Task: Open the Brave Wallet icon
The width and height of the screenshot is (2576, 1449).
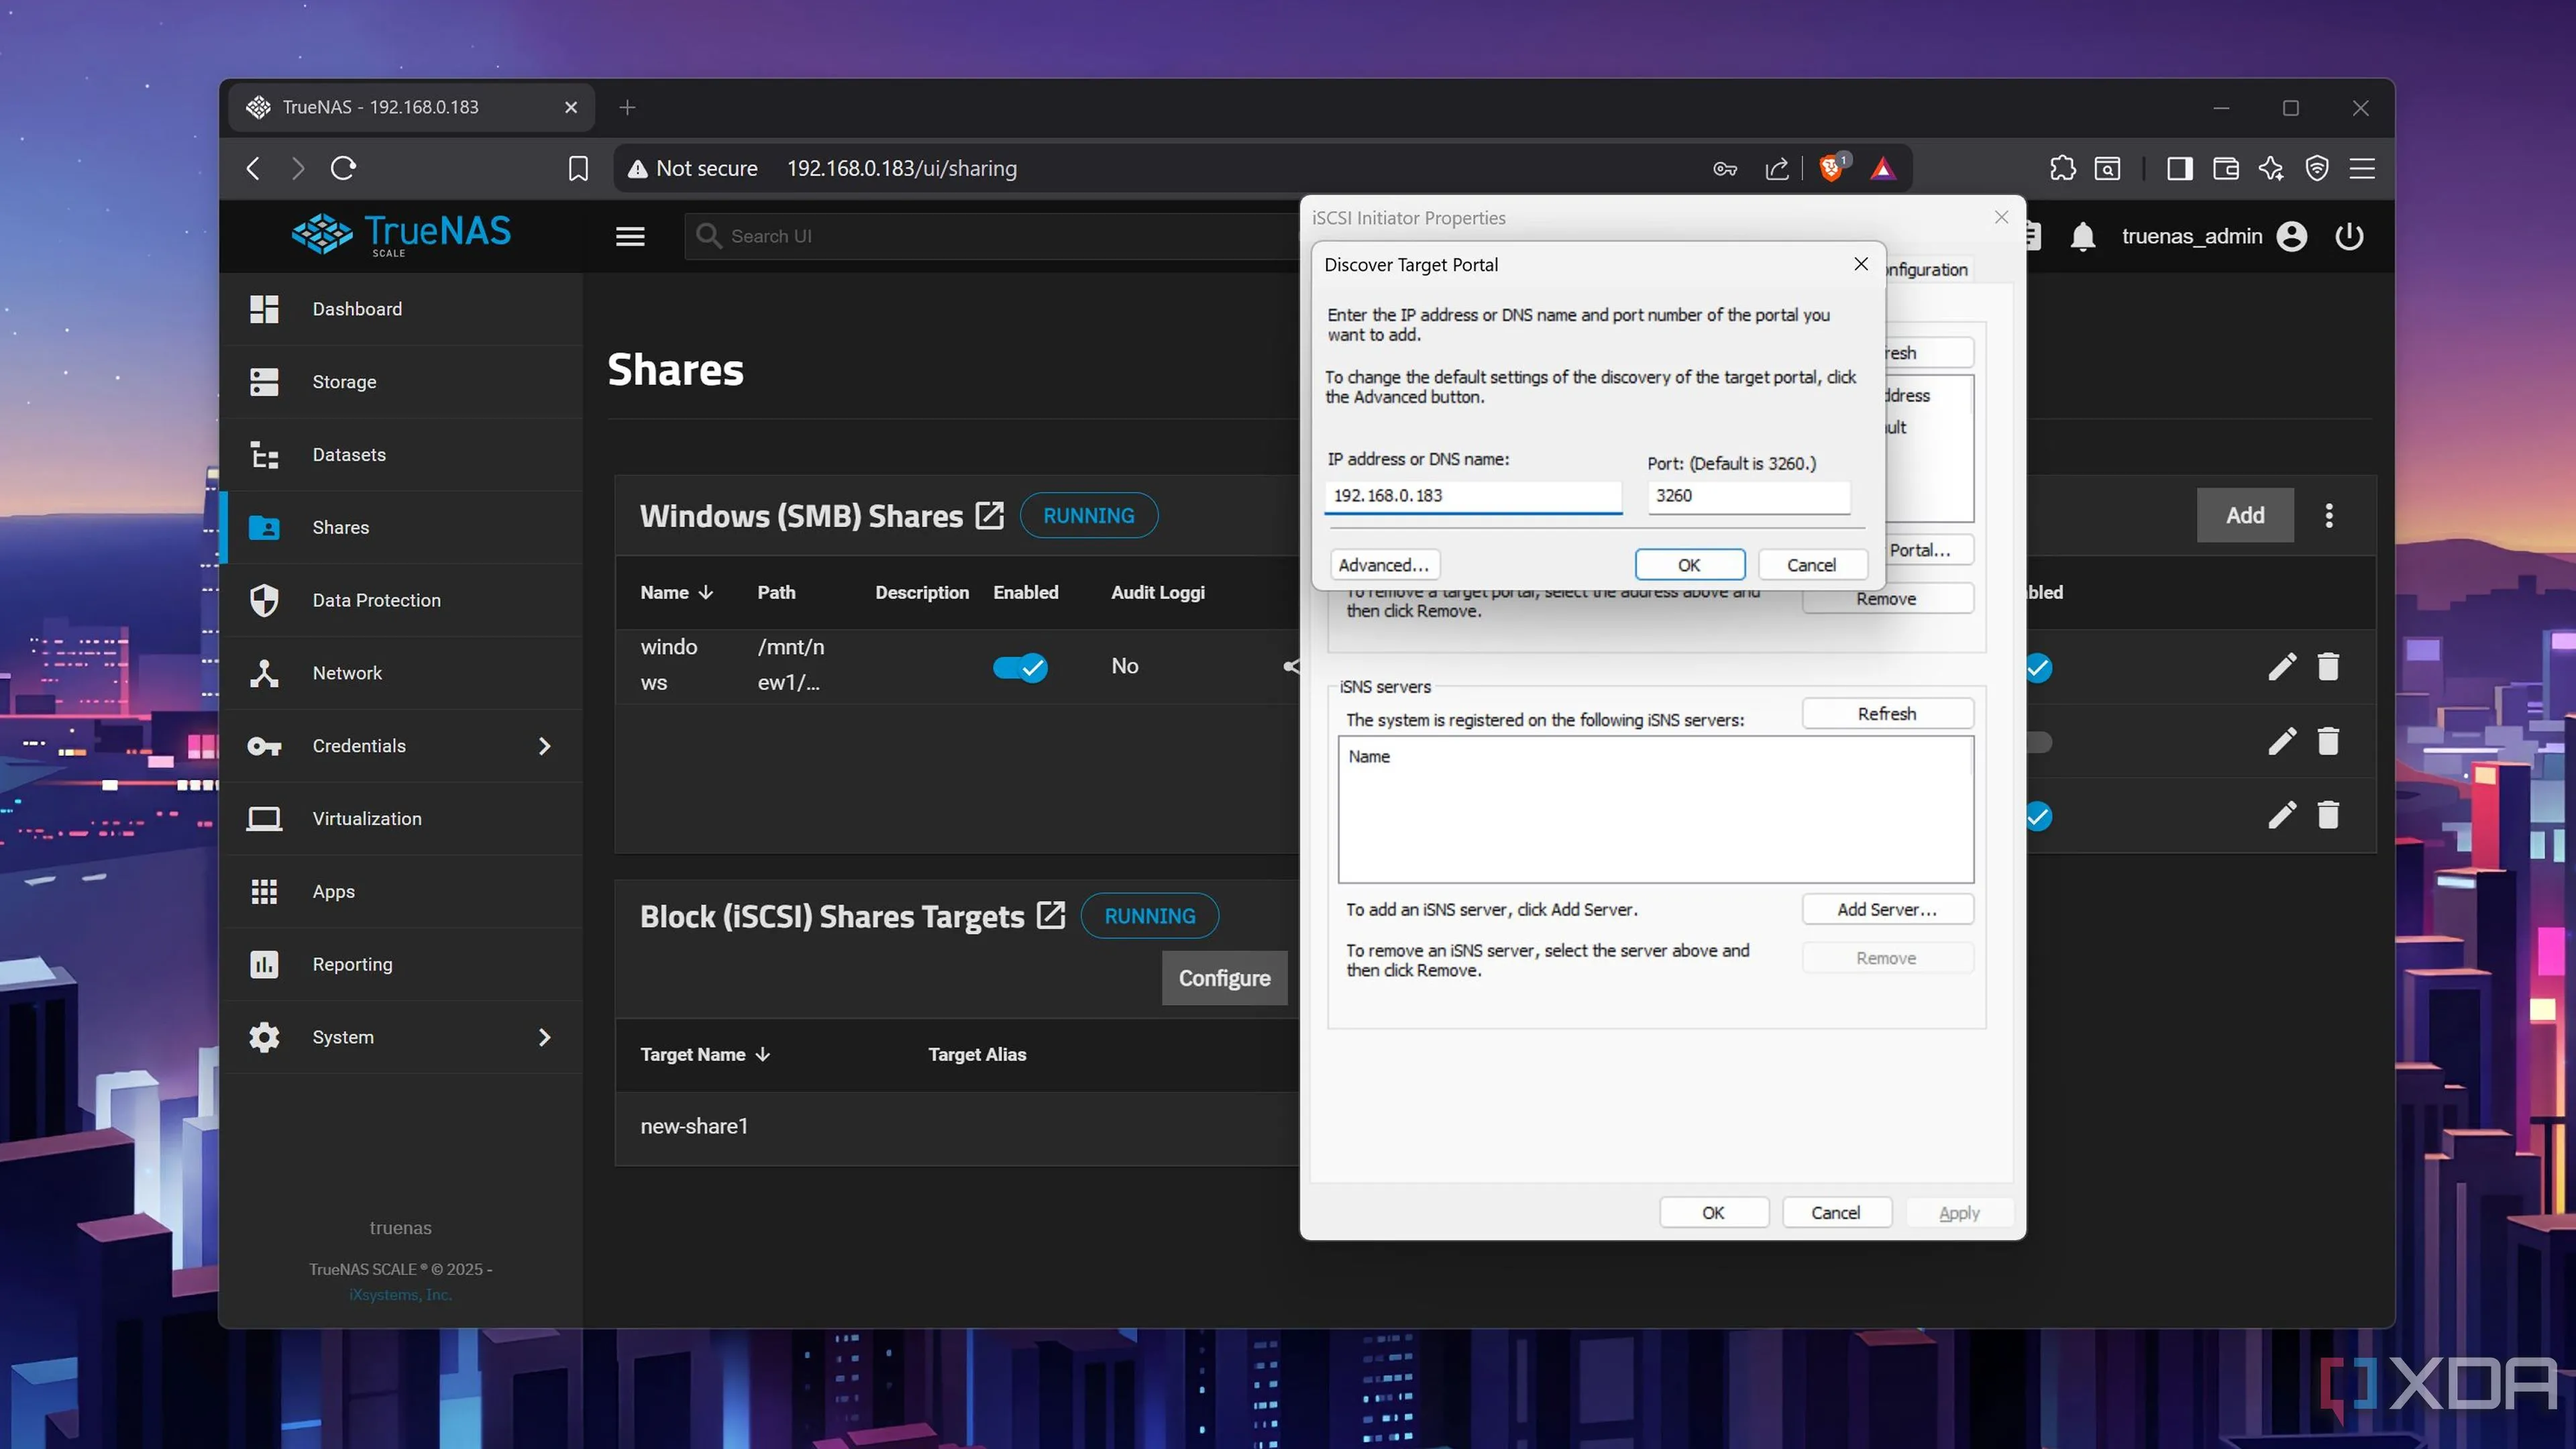Action: click(x=2226, y=168)
